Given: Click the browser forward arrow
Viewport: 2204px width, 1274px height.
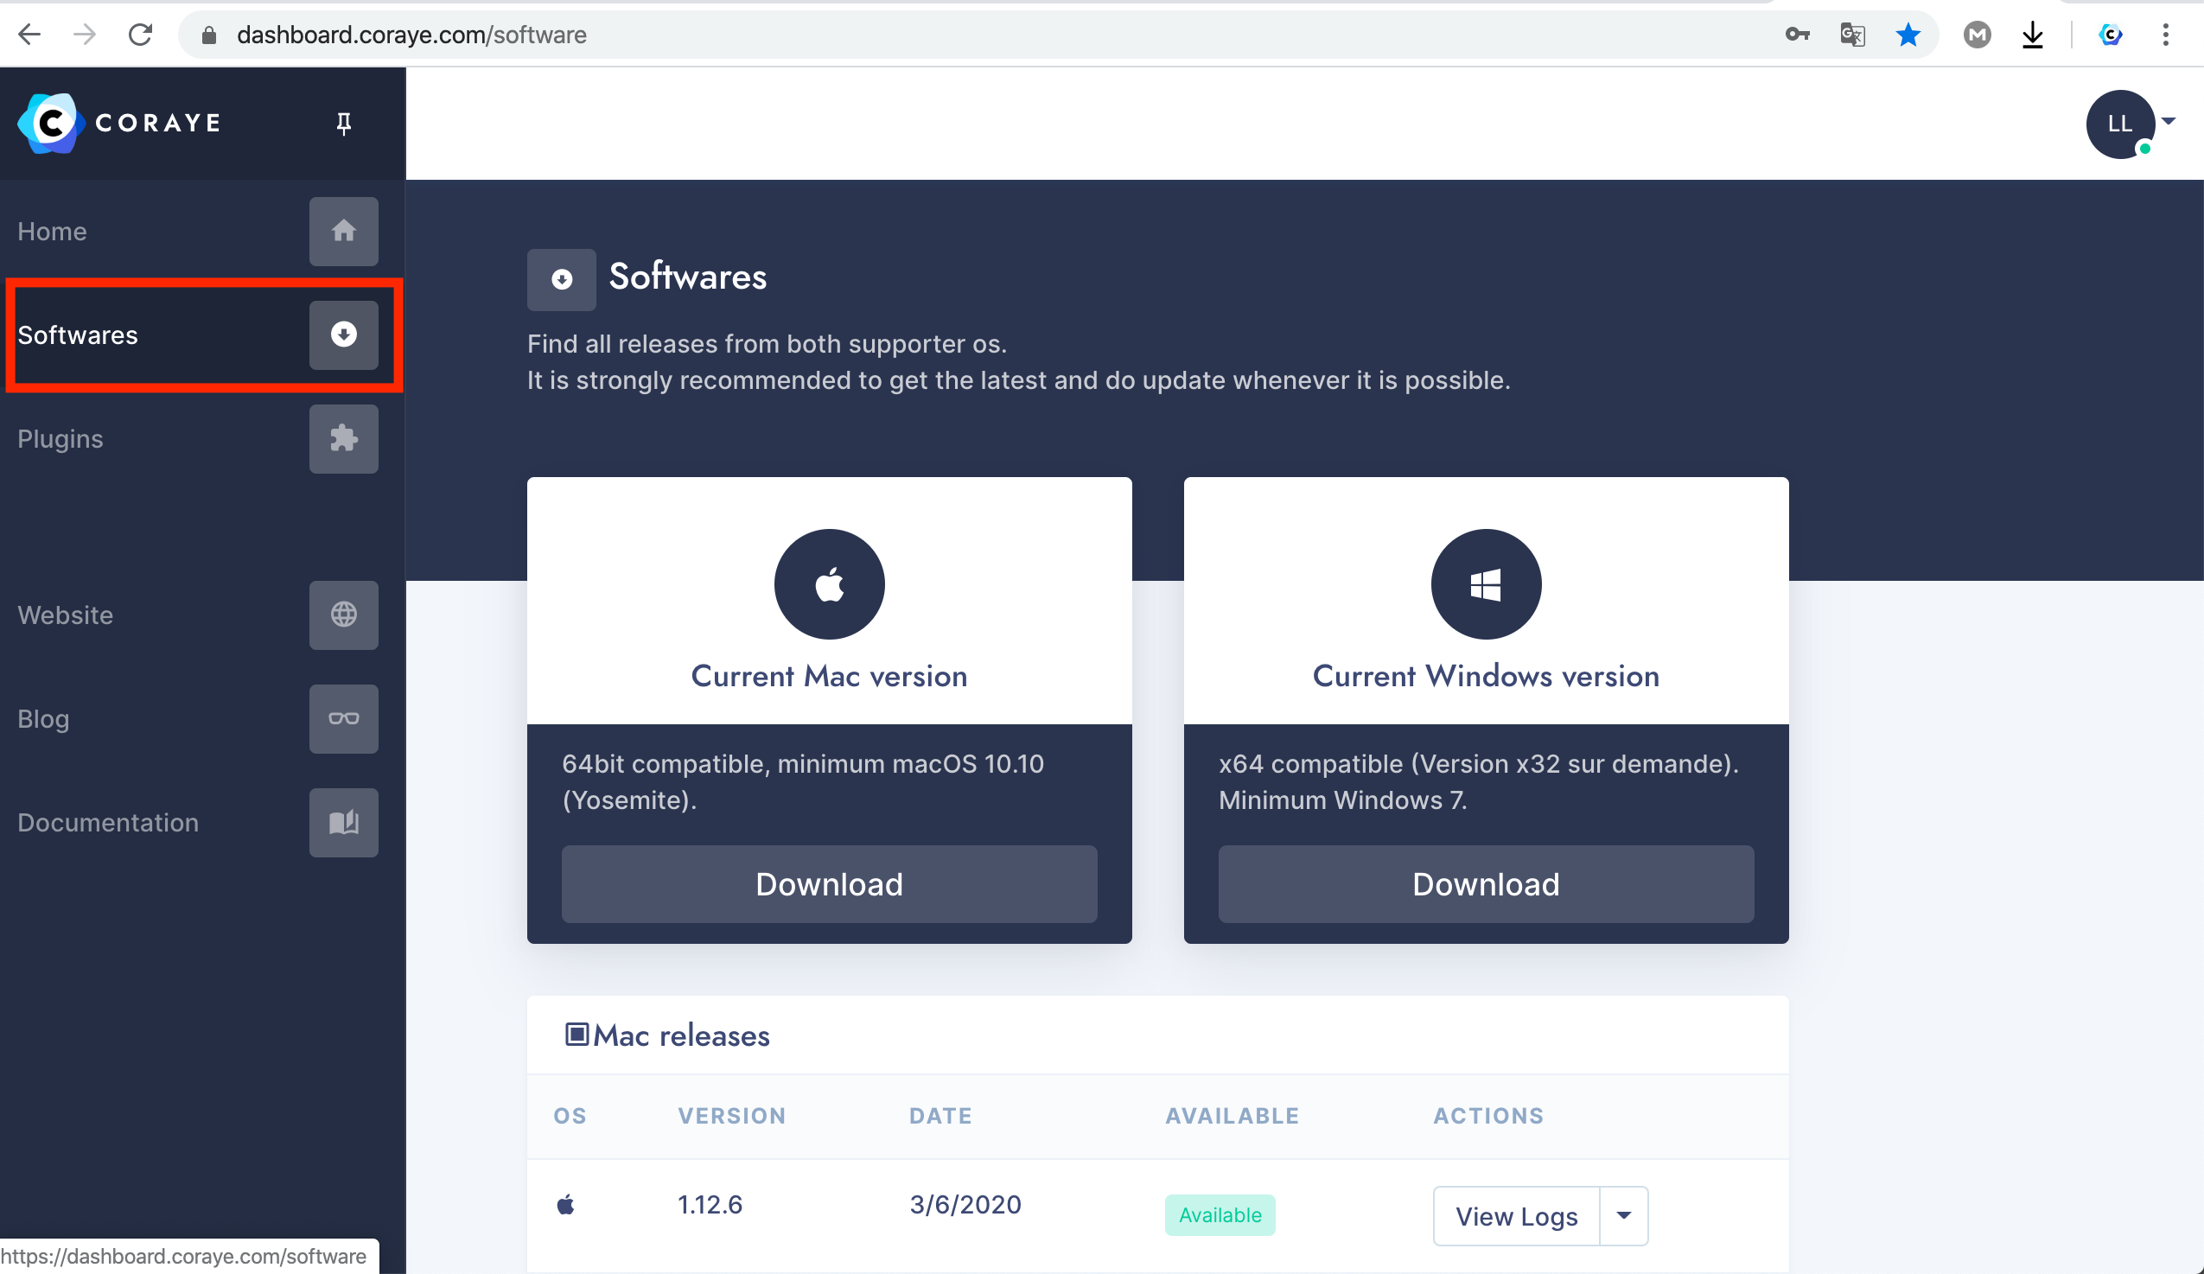Looking at the screenshot, I should [85, 35].
